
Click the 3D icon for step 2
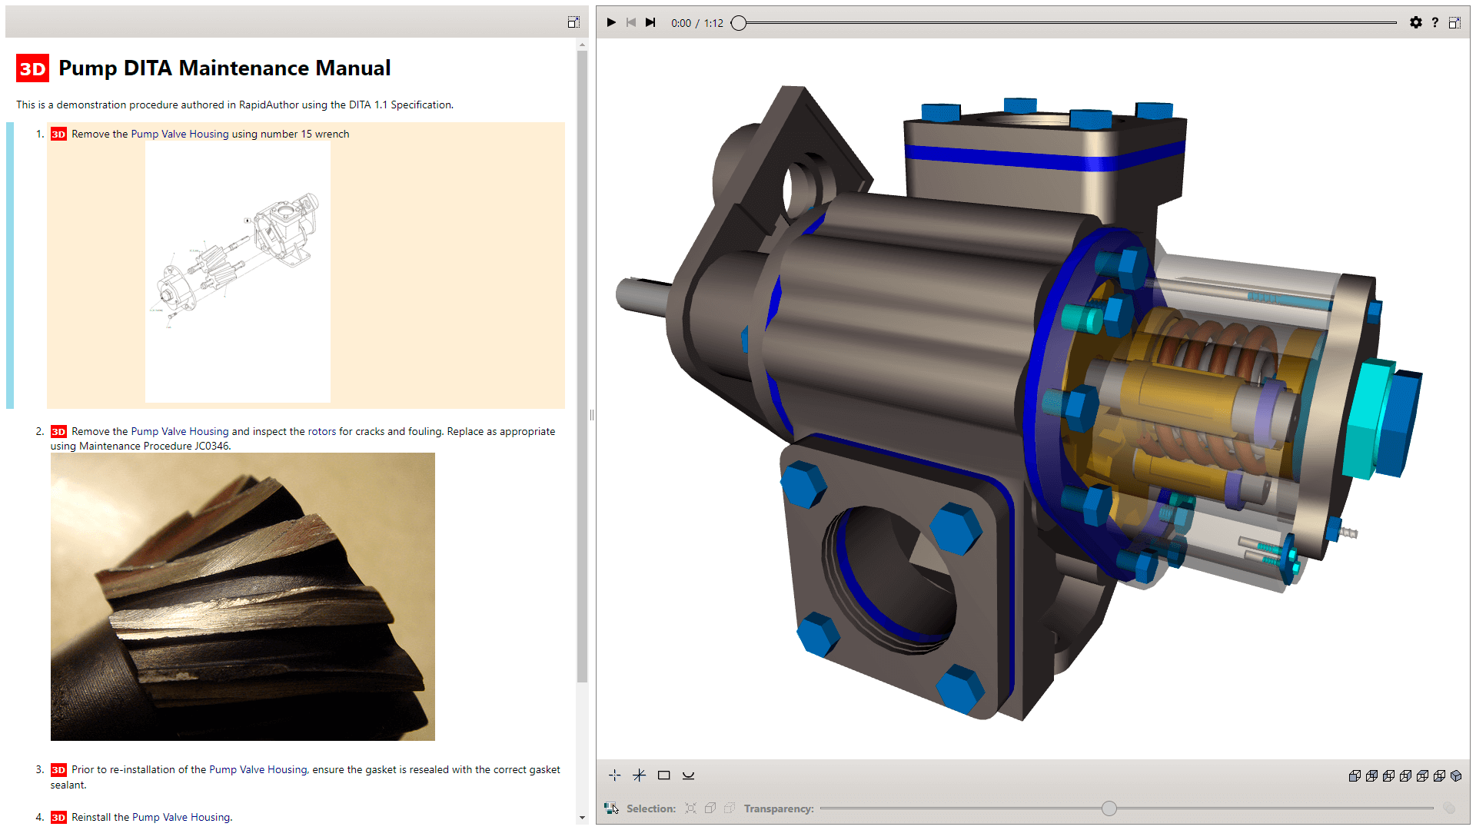point(58,432)
